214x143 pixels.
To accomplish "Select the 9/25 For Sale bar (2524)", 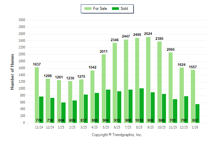I will click(x=148, y=80).
